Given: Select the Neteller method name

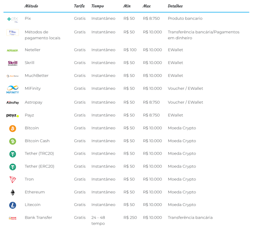Looking at the screenshot, I should coord(32,50).
